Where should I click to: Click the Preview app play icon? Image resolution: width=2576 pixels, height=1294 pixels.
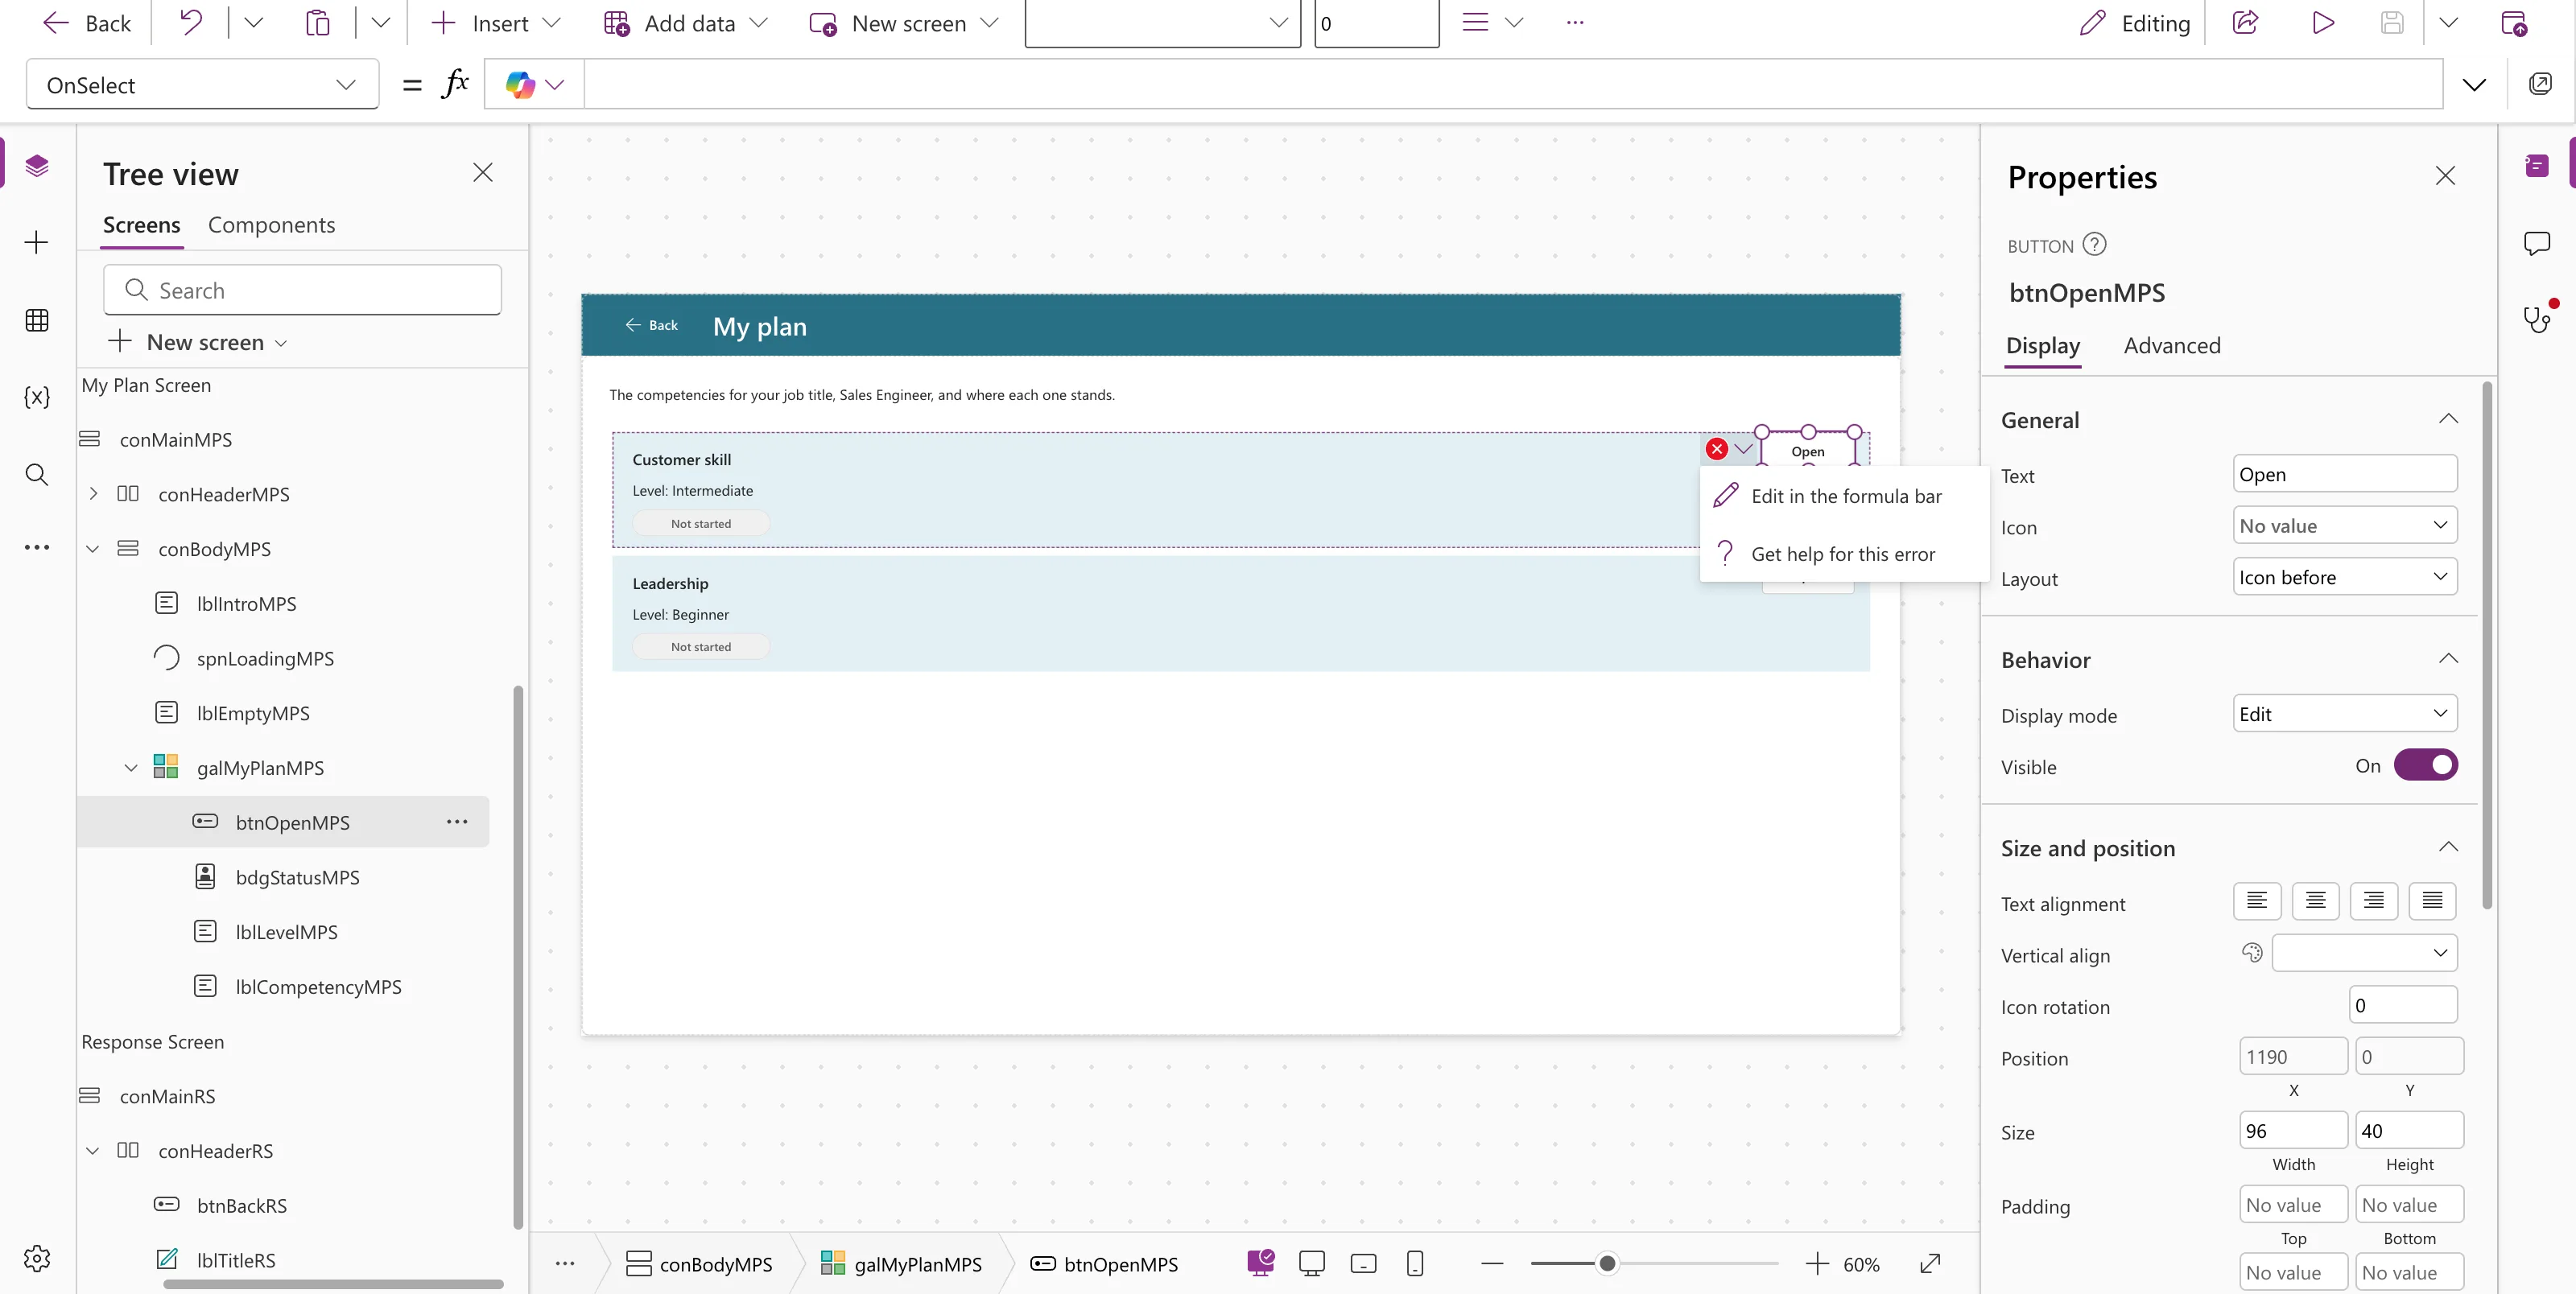[2323, 22]
